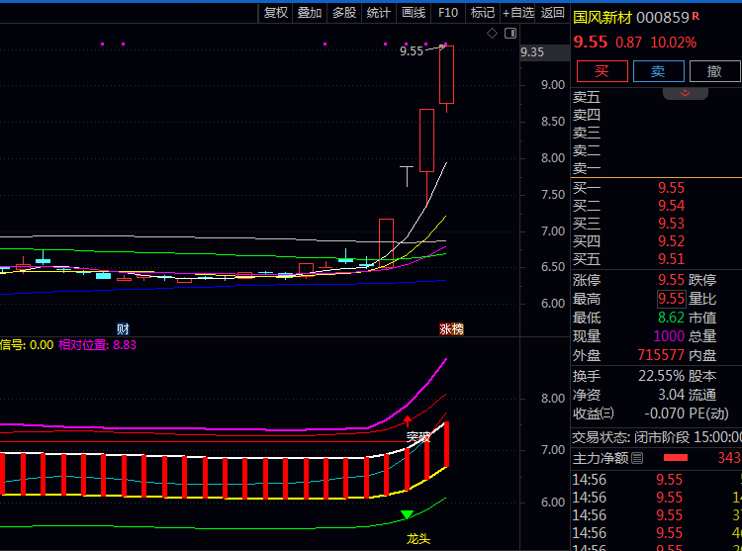Add stock via +自选 button

(518, 12)
